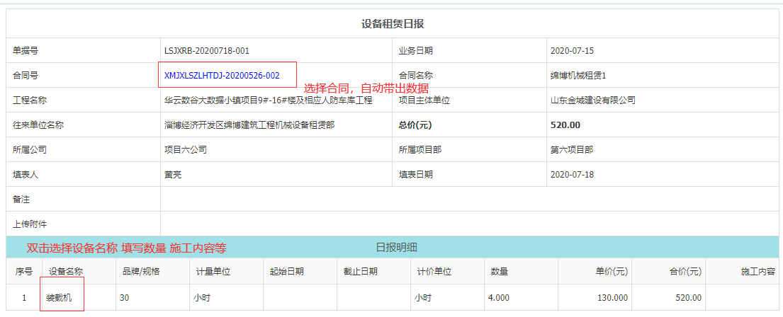The height and width of the screenshot is (317, 783).
Task: Click the 业务日期 field label
Action: point(415,51)
